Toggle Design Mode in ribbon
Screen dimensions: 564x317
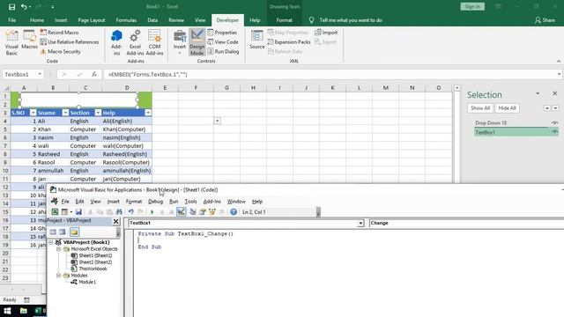[197, 42]
